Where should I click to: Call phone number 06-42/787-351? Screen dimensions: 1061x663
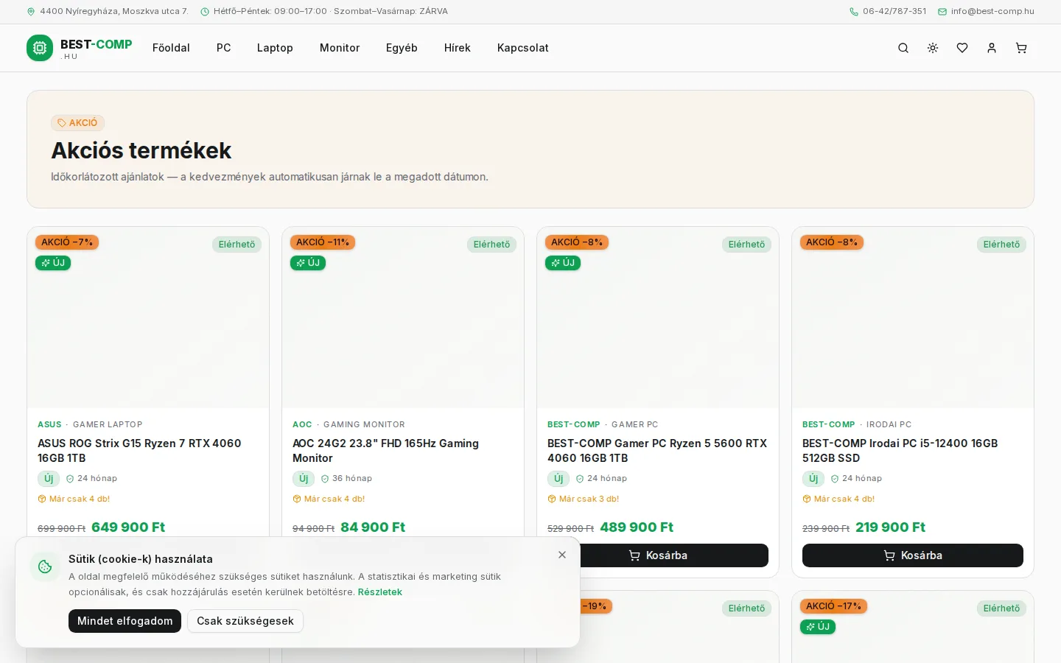point(894,12)
